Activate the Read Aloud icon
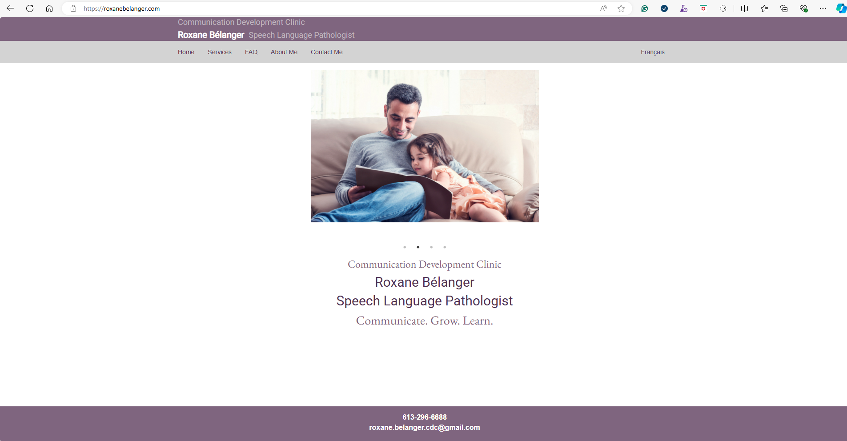847x441 pixels. coord(603,8)
